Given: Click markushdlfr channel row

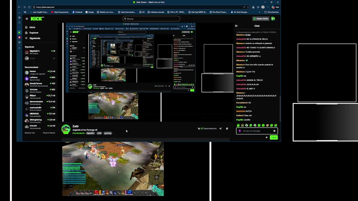Looking at the screenshot, I should point(40,109).
